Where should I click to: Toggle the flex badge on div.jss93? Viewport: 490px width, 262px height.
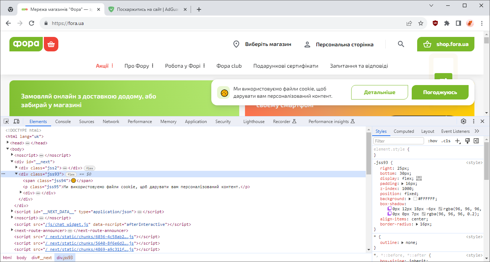(x=71, y=174)
